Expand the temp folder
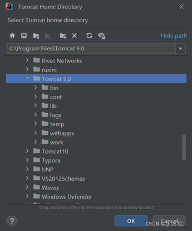 point(35,124)
